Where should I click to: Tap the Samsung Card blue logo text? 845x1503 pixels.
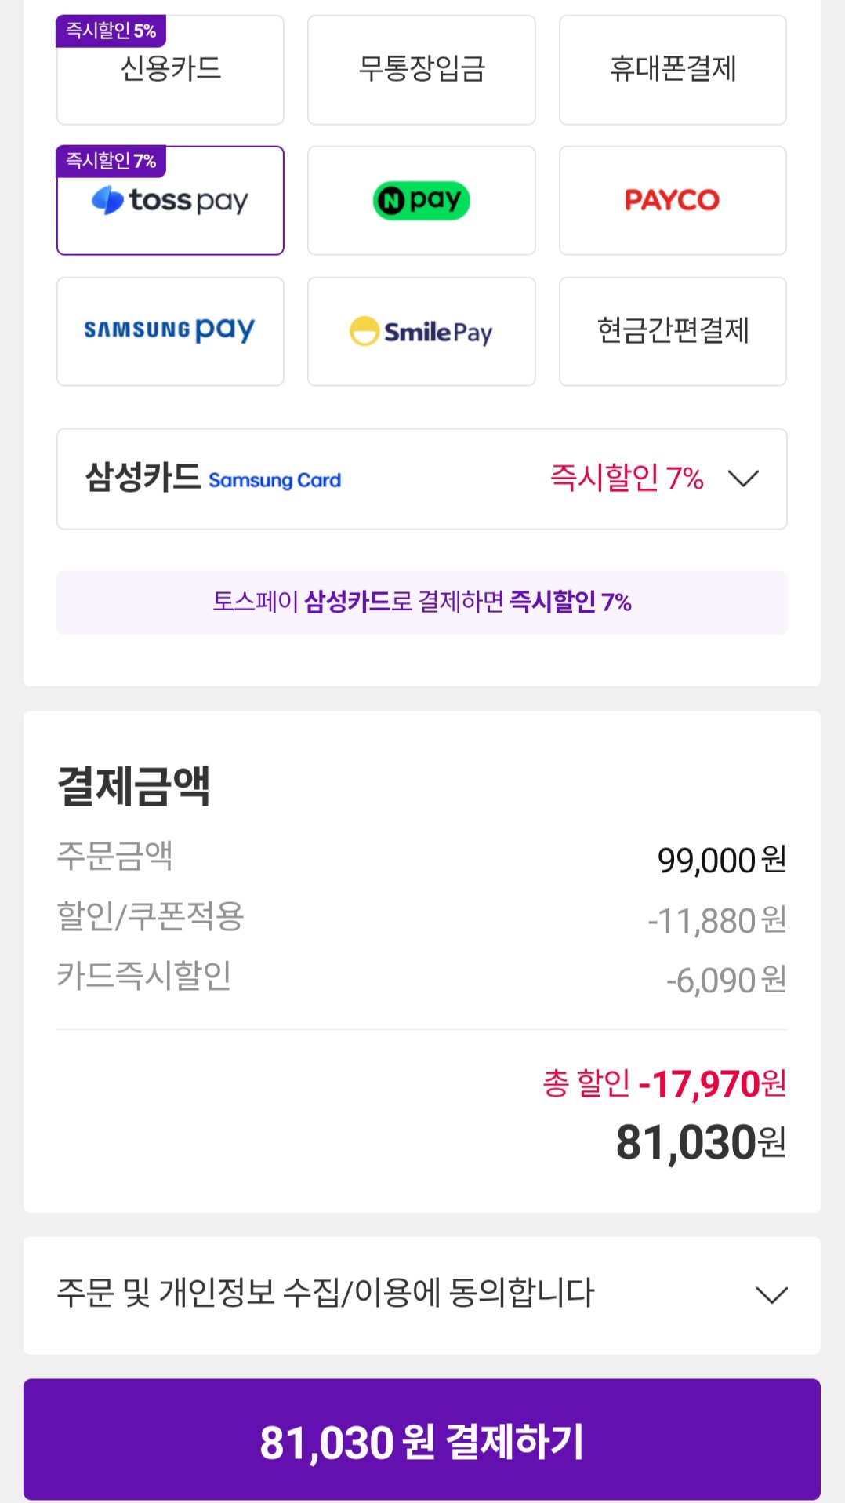(274, 480)
